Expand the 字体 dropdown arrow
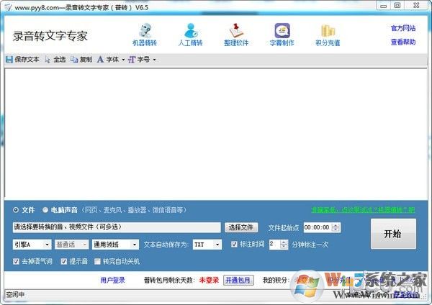432x305 pixels. pos(123,60)
